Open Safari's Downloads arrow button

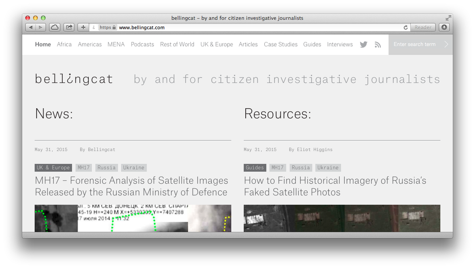pos(444,27)
